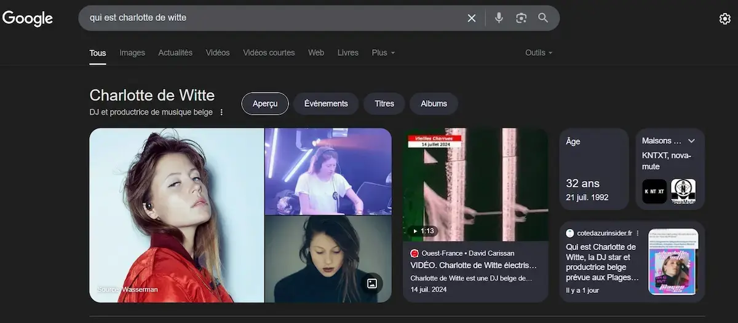
Task: Click the Plages article thumbnail image
Action: 673,262
